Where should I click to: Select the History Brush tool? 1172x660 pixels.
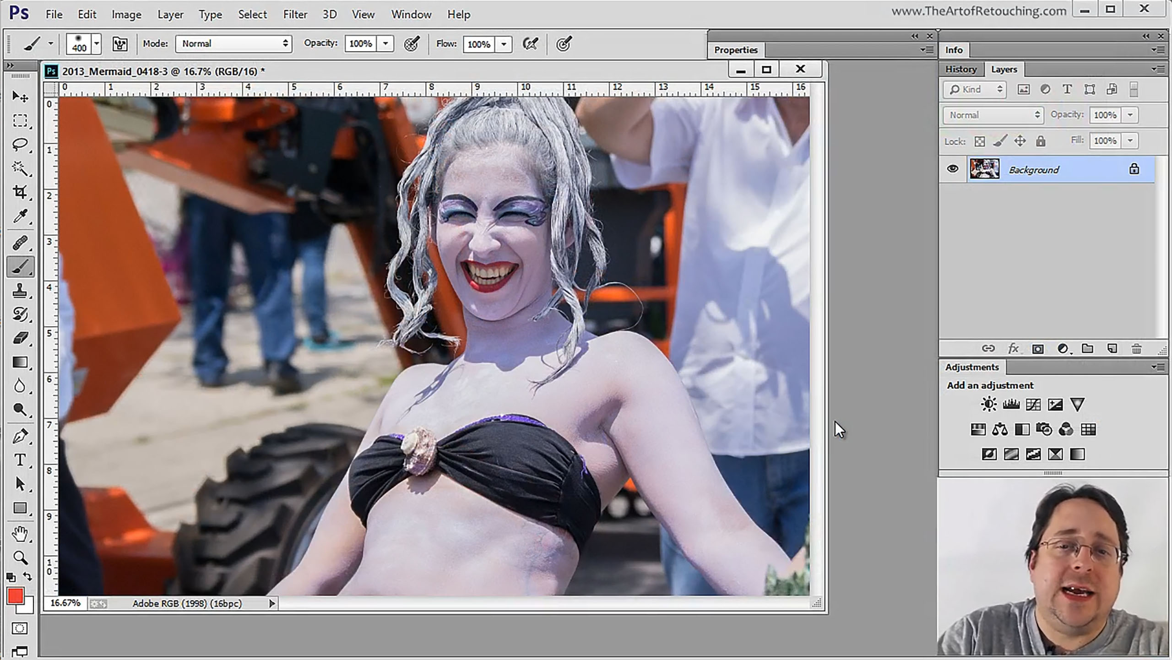pyautogui.click(x=20, y=314)
